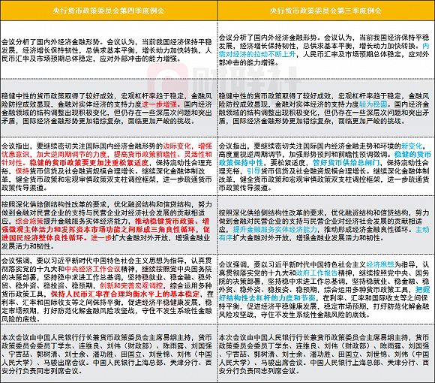Click the blue phrase "经济思想"
435x383 pixels.
click(380, 264)
